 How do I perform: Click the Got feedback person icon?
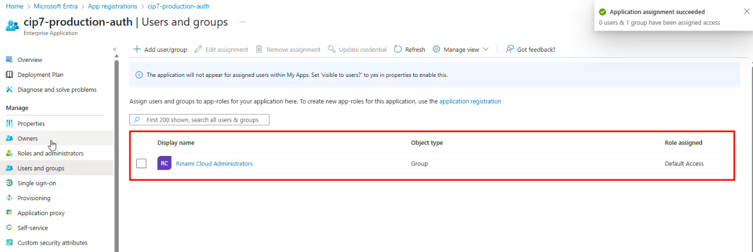(510, 49)
